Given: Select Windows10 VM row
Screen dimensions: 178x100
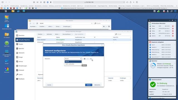Looking at the screenshot, I should [84, 42].
